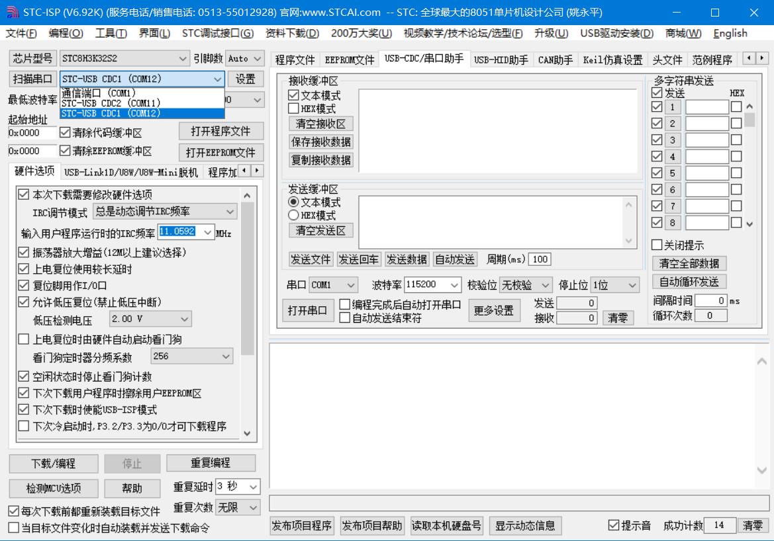Select HEX模式 radio in send buffer
Image resolution: width=774 pixels, height=541 pixels.
(294, 215)
